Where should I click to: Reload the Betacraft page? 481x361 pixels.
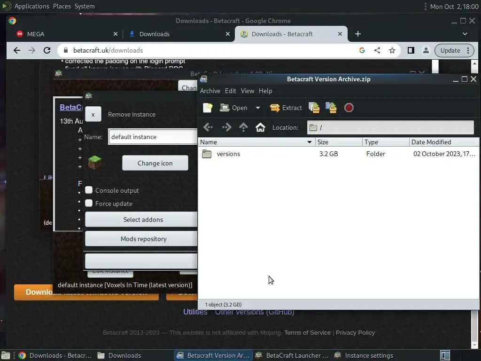[x=47, y=50]
